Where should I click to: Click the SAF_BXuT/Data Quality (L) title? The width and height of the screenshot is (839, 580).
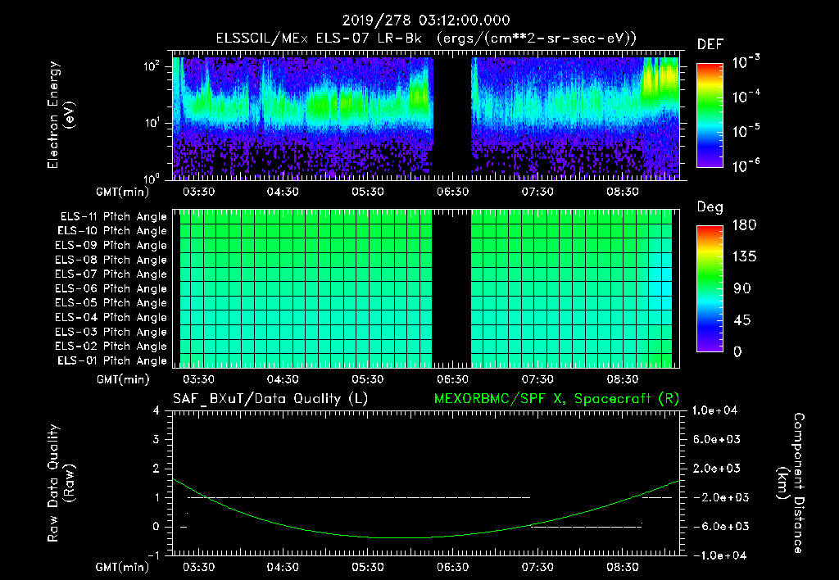coord(270,399)
